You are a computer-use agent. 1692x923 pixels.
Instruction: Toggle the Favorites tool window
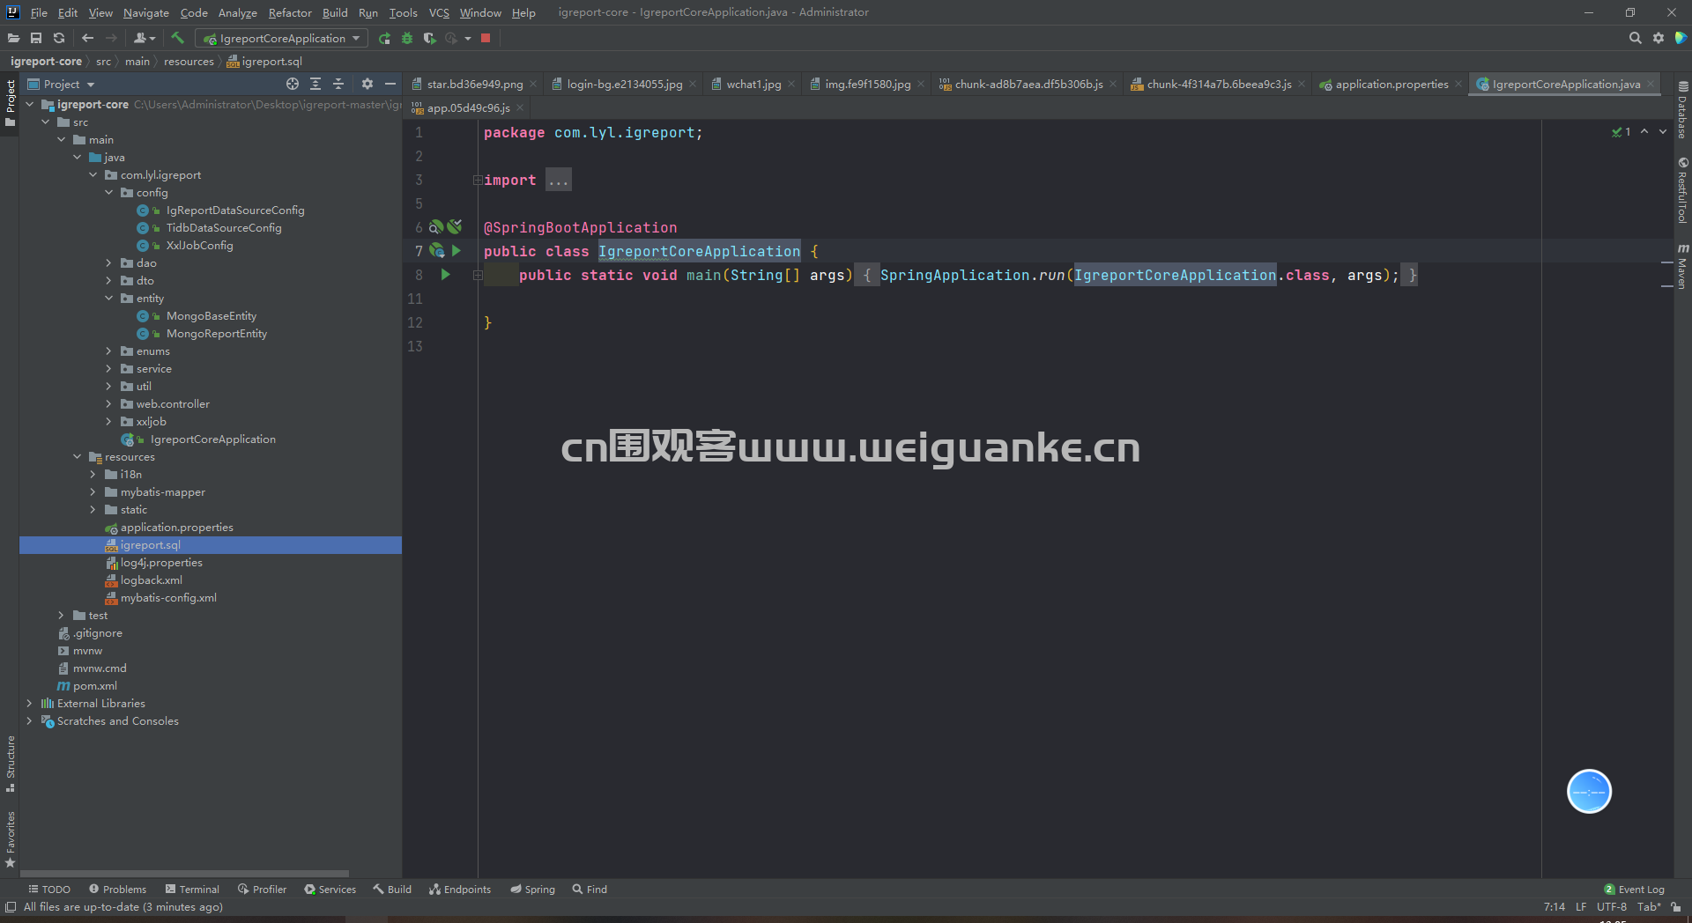point(11,838)
